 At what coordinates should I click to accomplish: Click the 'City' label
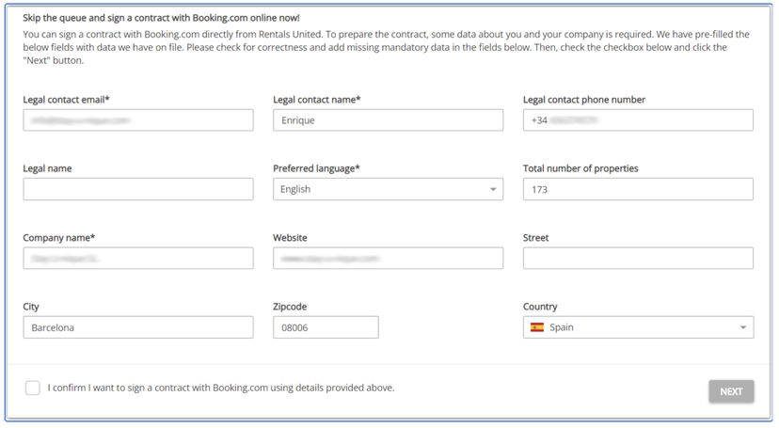tap(31, 307)
